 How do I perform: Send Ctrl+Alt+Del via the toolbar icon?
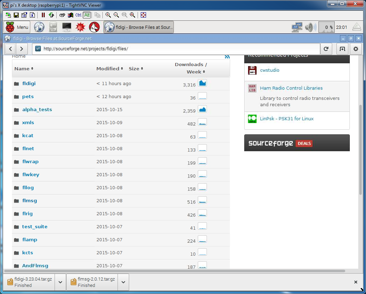coord(62,15)
